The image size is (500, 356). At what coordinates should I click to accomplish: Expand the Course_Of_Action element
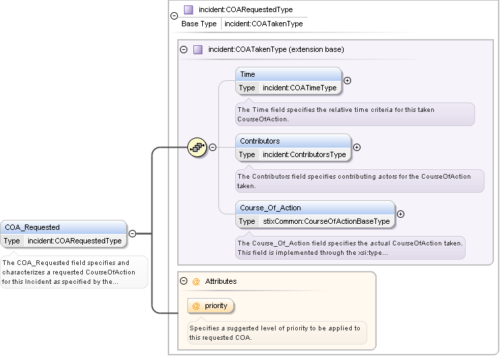coord(400,214)
